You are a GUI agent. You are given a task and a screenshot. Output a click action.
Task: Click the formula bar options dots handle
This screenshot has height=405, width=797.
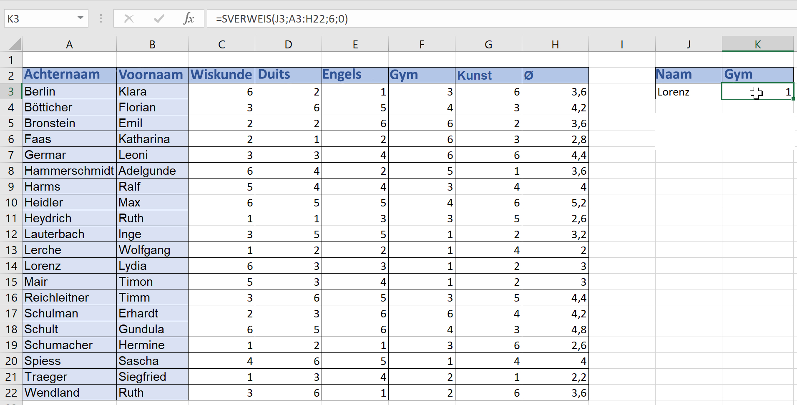101,18
